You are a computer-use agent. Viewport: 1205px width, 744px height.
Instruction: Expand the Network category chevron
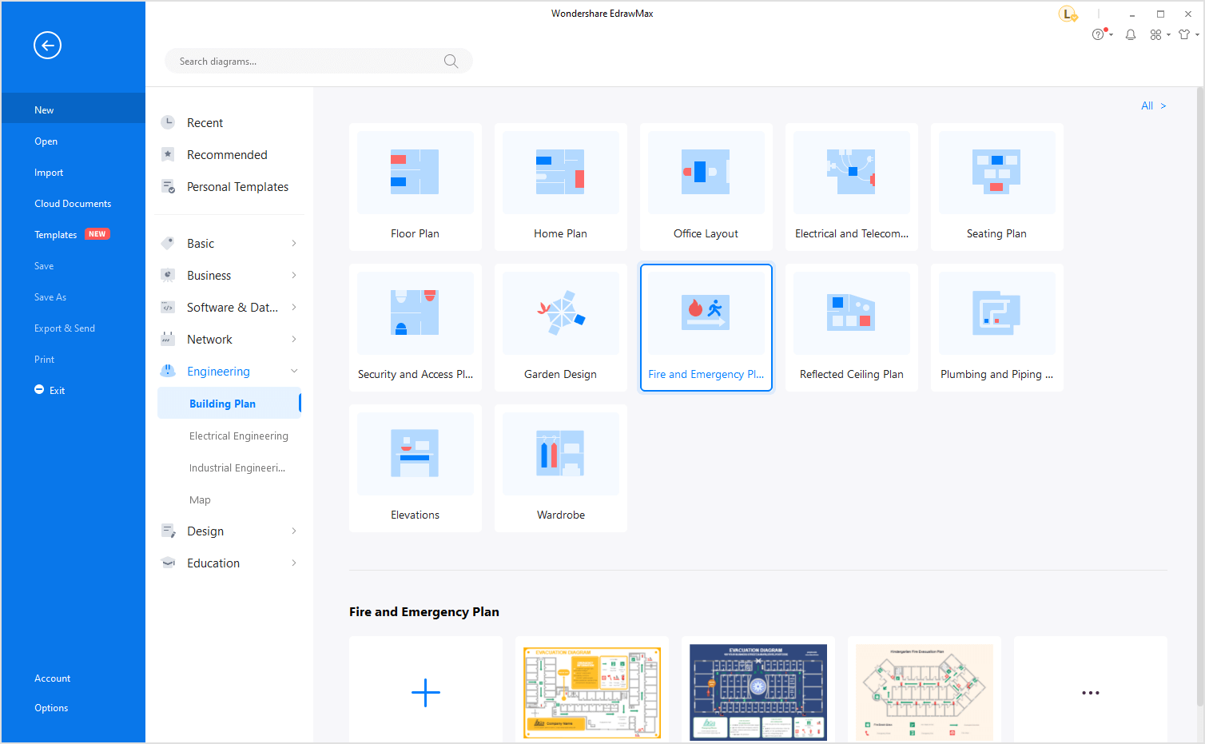(294, 339)
